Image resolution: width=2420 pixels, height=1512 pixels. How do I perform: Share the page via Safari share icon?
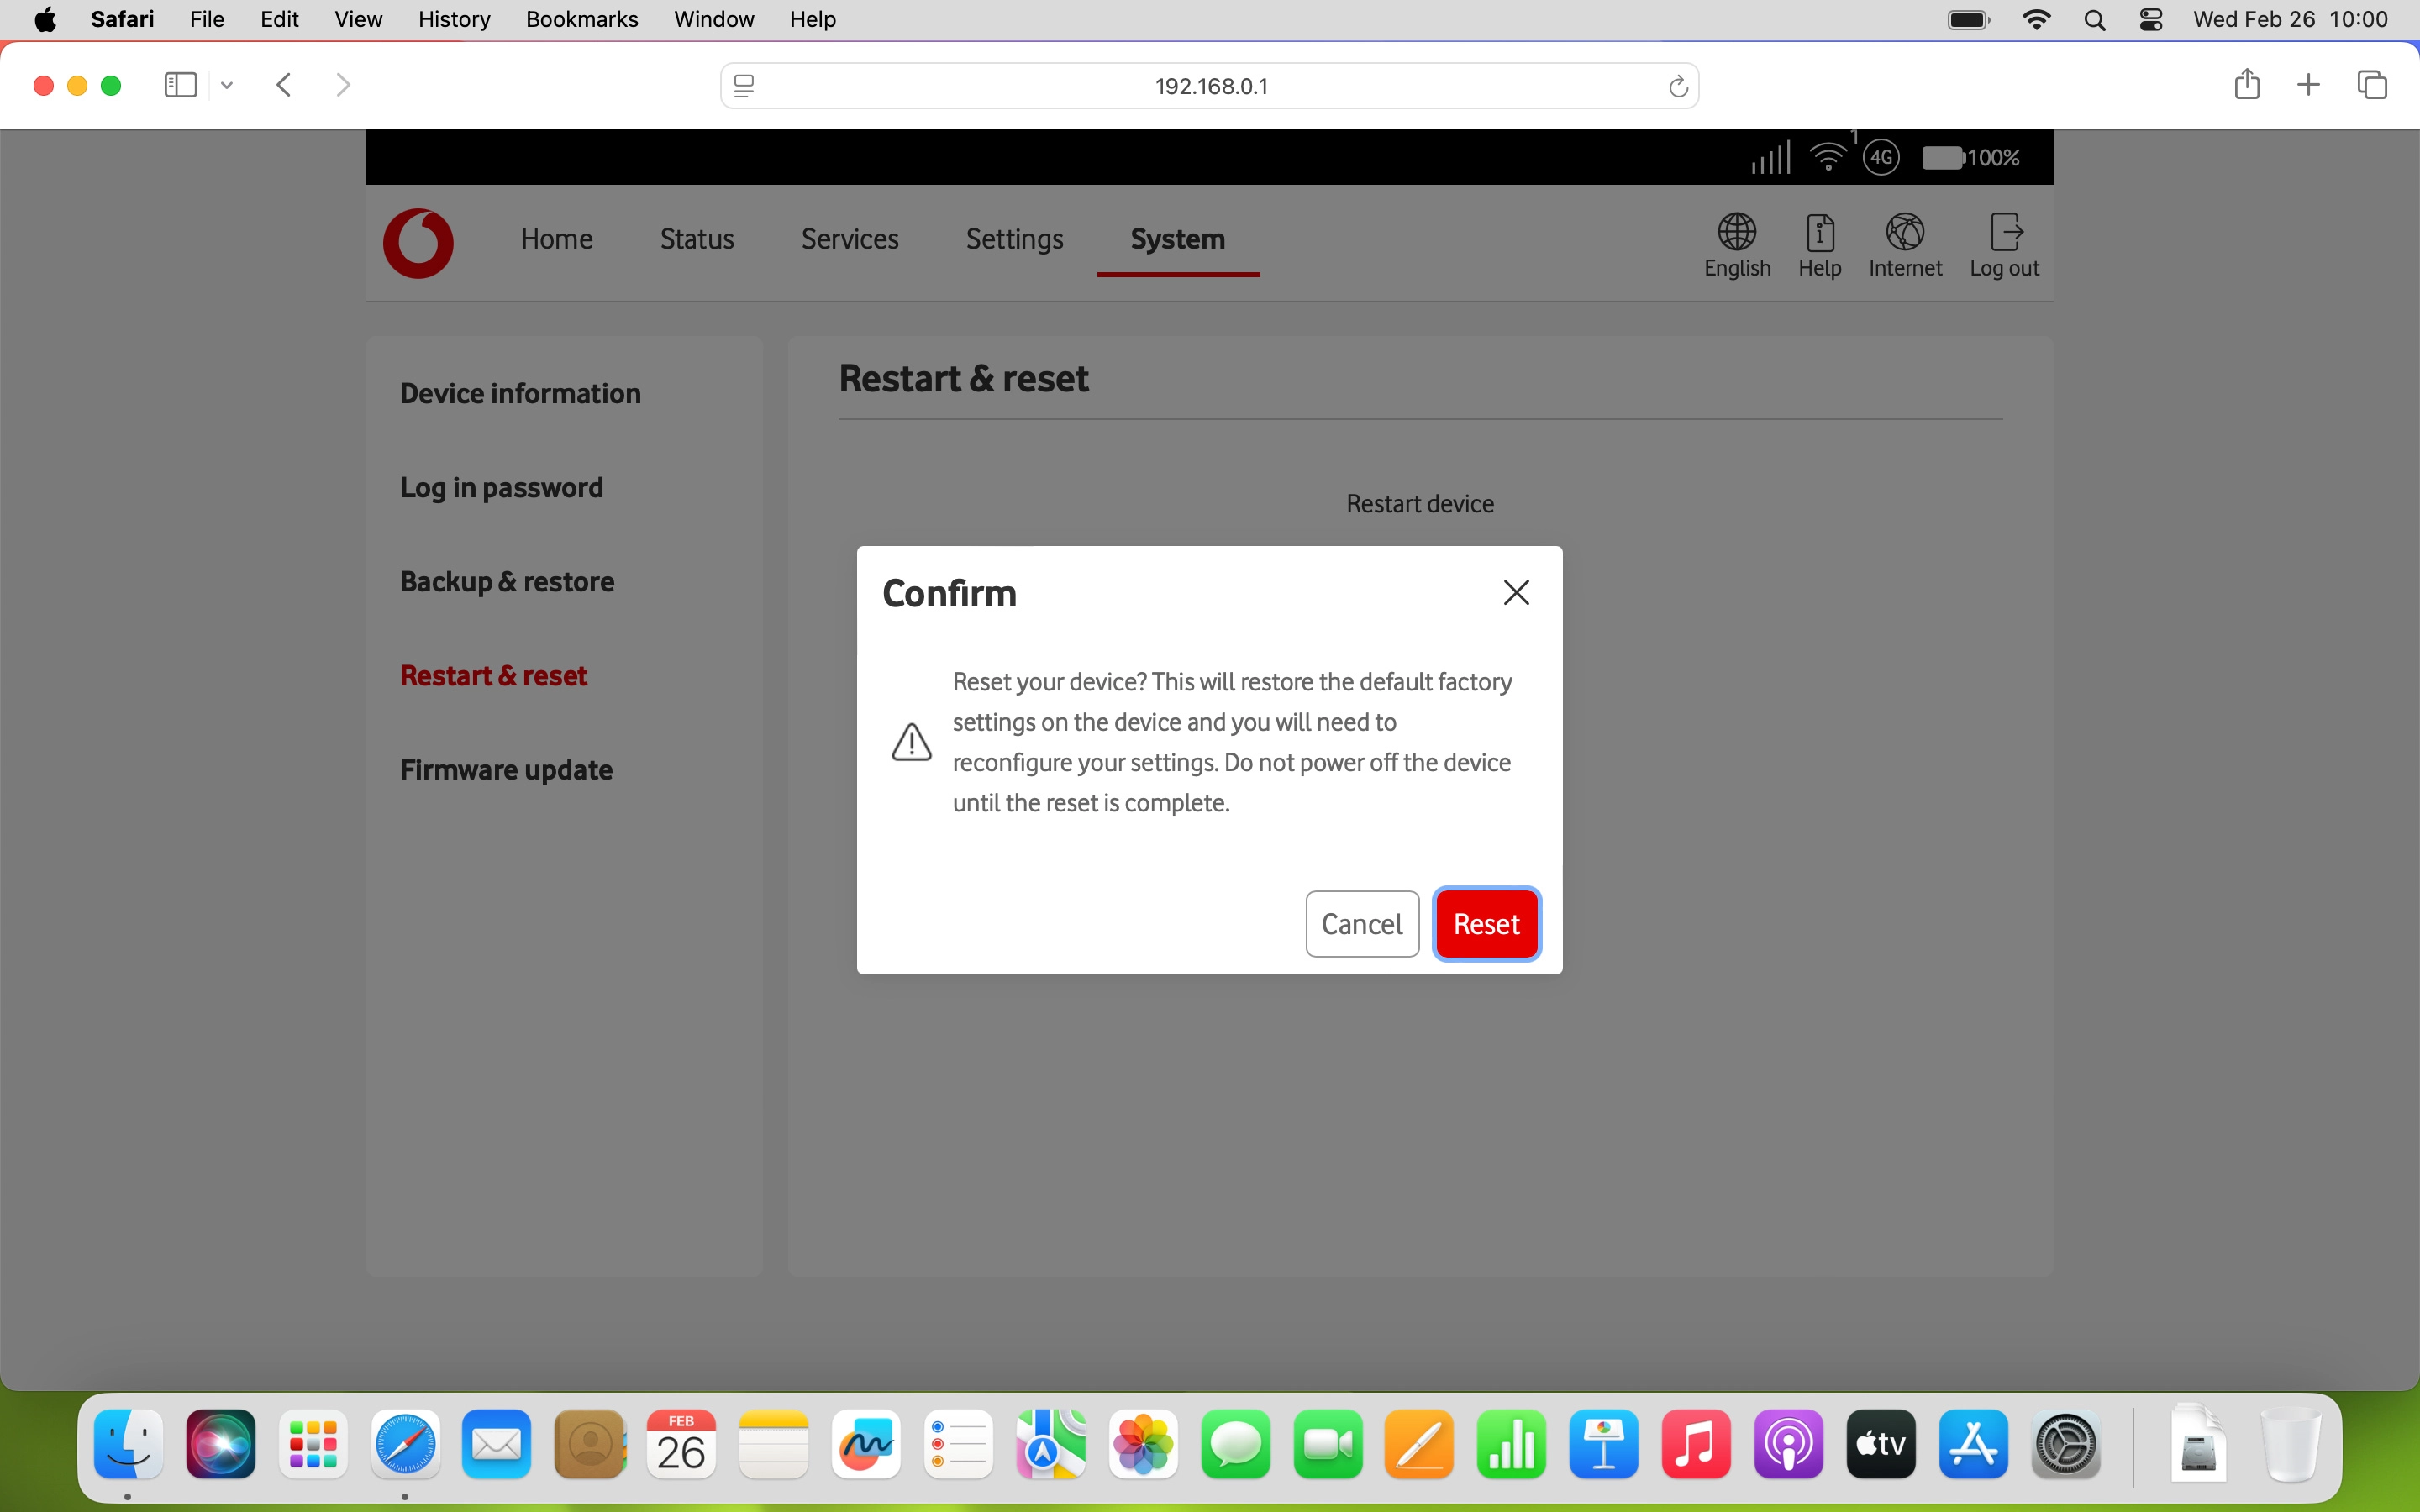2246,84
